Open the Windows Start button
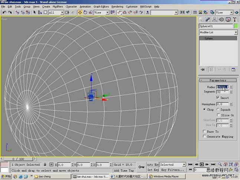 click(6, 176)
